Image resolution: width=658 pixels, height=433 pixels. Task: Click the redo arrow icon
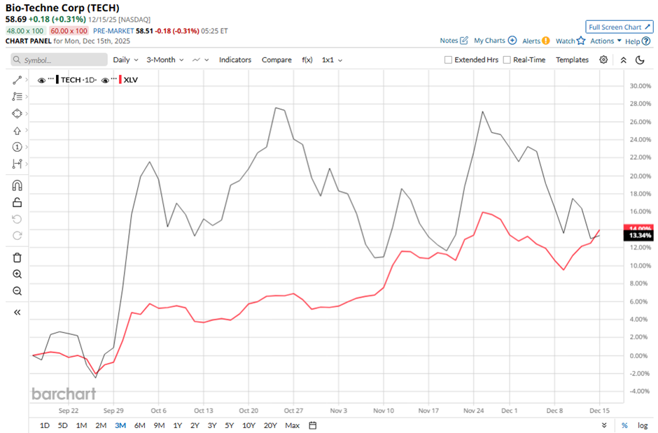click(17, 236)
